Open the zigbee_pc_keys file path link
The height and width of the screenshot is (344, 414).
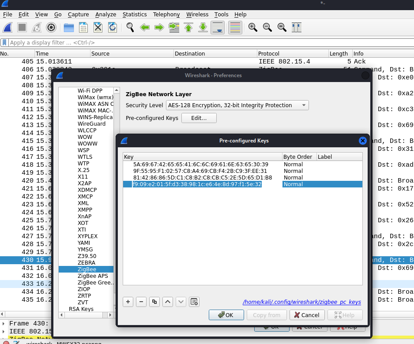[x=302, y=302]
